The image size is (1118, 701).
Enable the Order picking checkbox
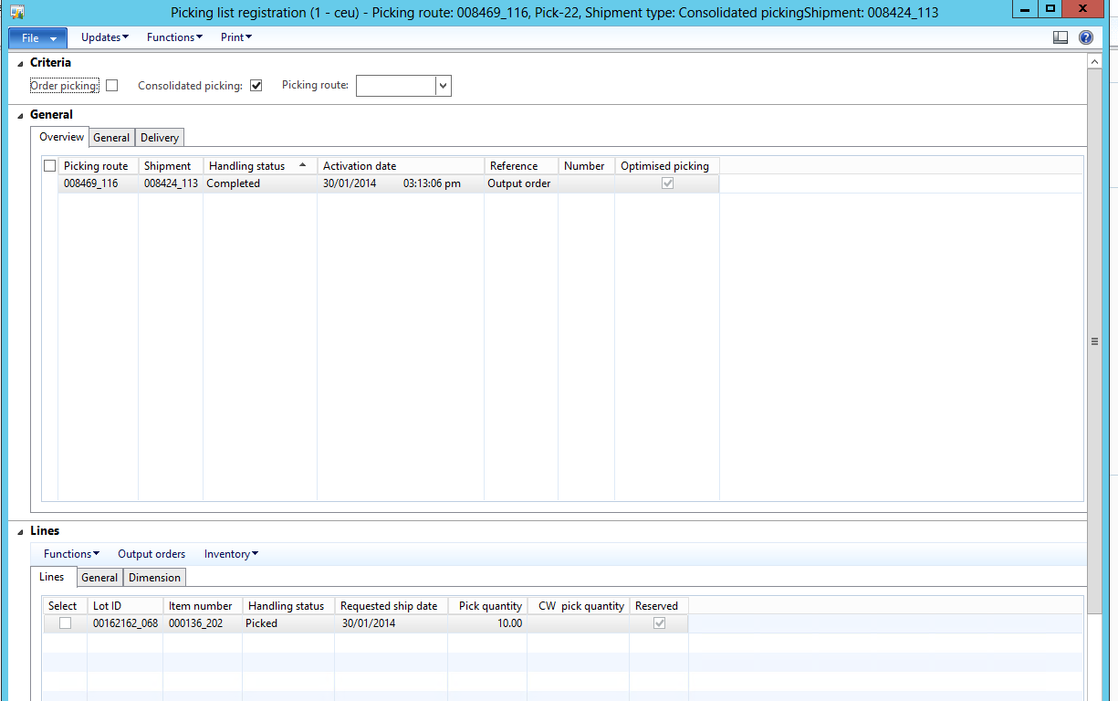click(x=112, y=86)
